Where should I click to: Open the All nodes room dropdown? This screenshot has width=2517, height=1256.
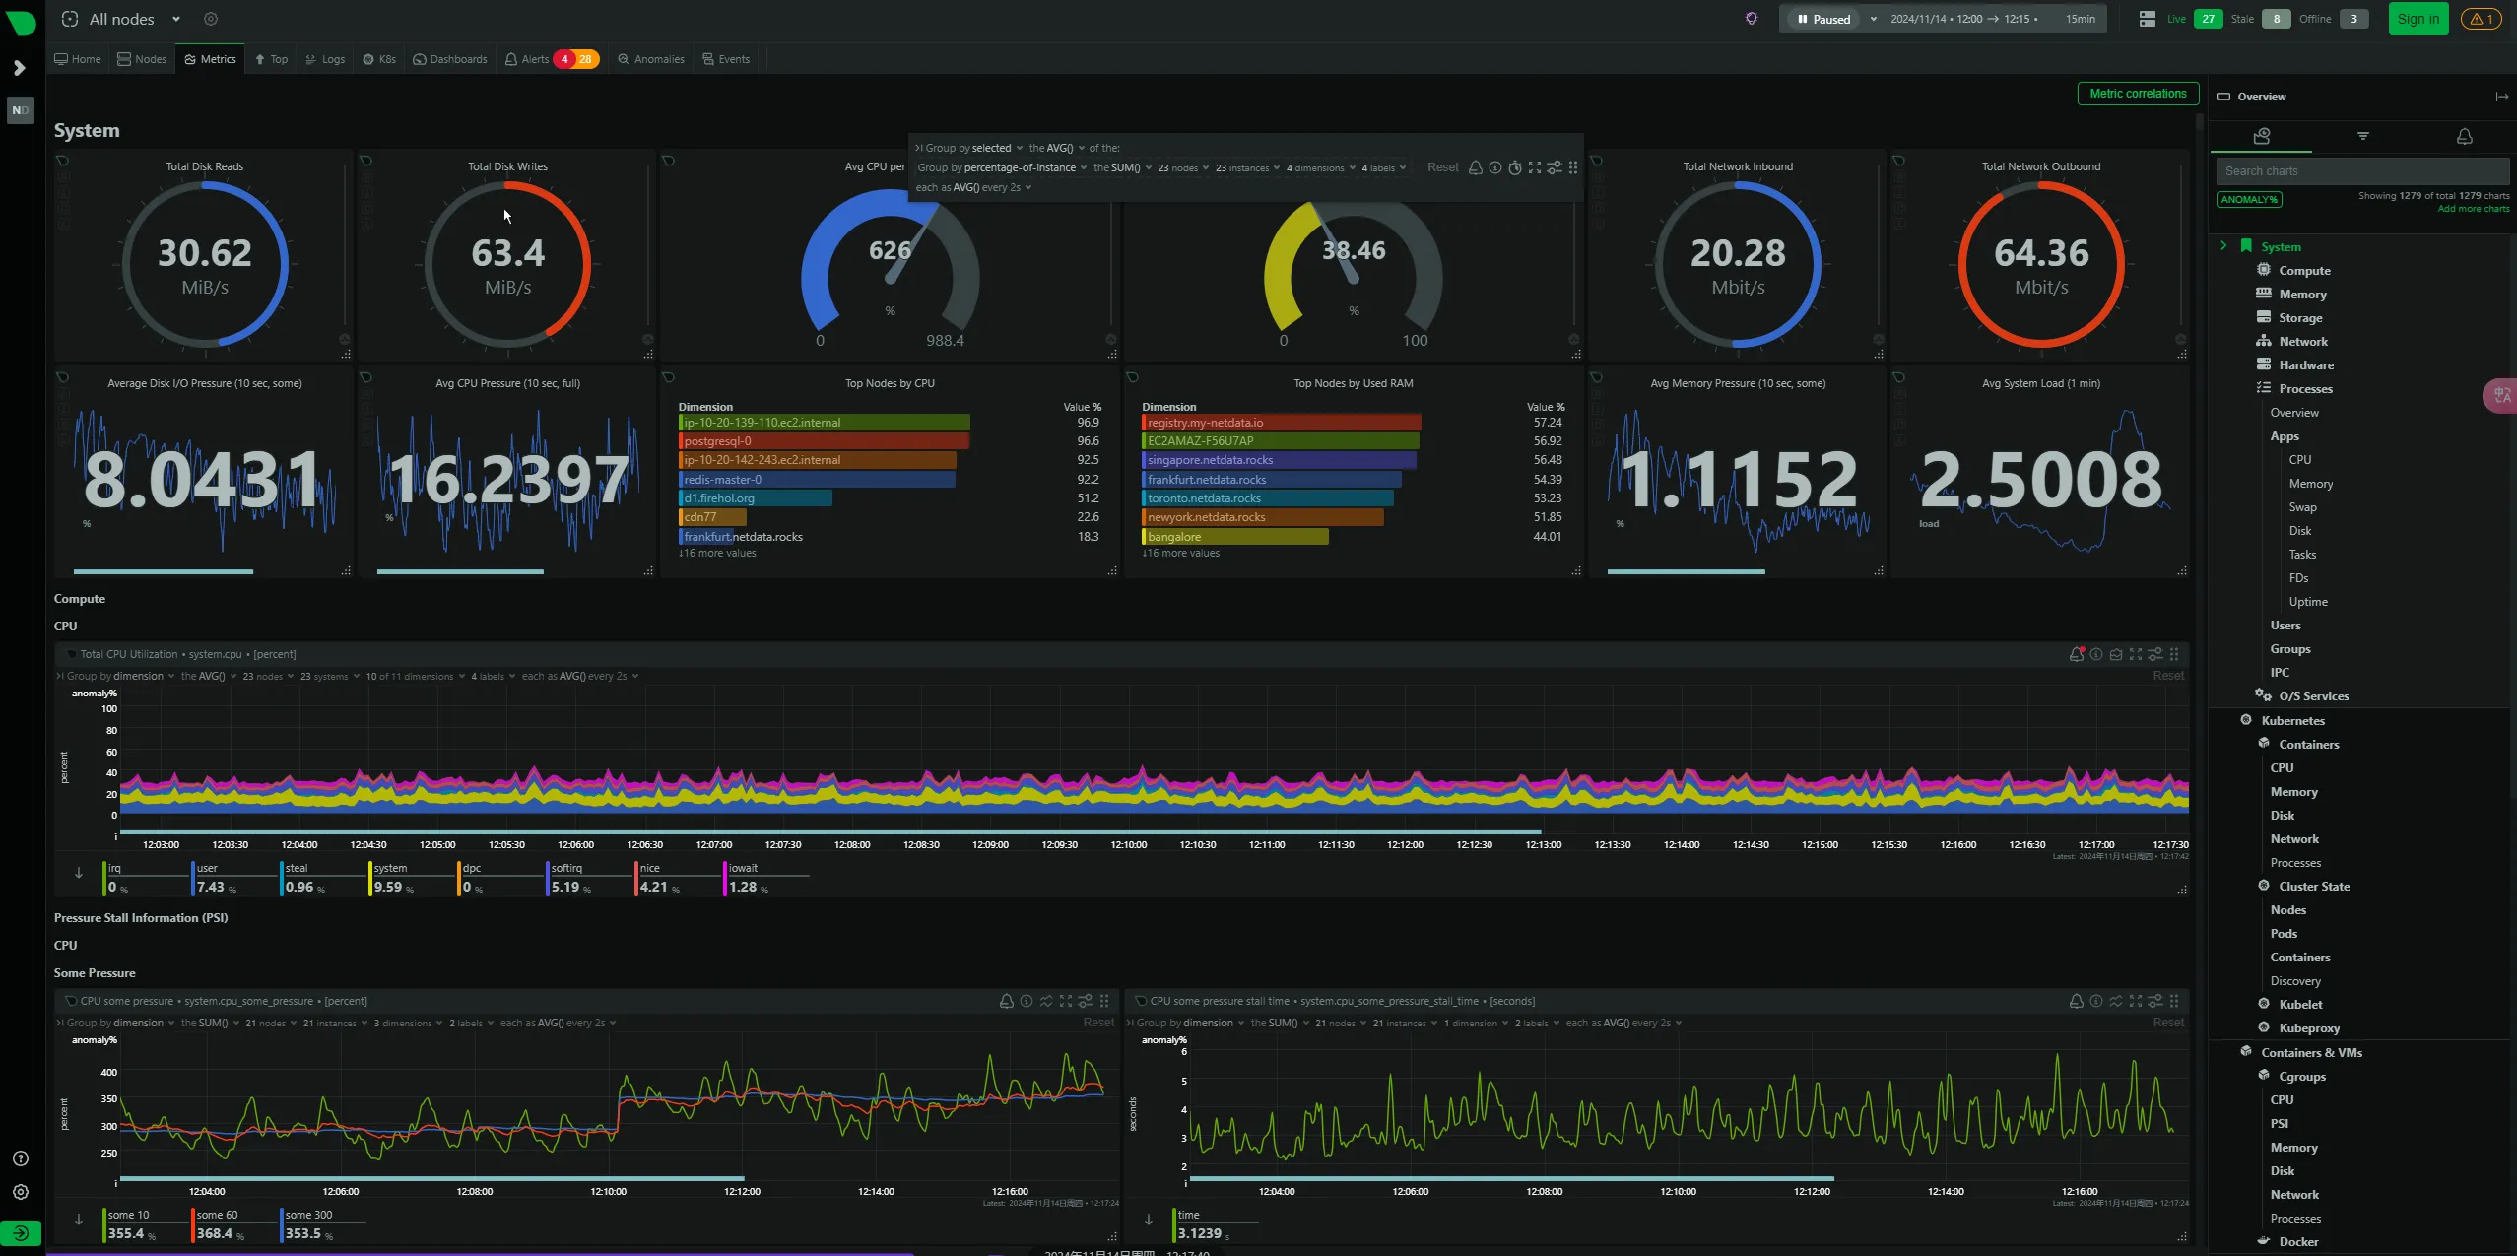coord(176,19)
